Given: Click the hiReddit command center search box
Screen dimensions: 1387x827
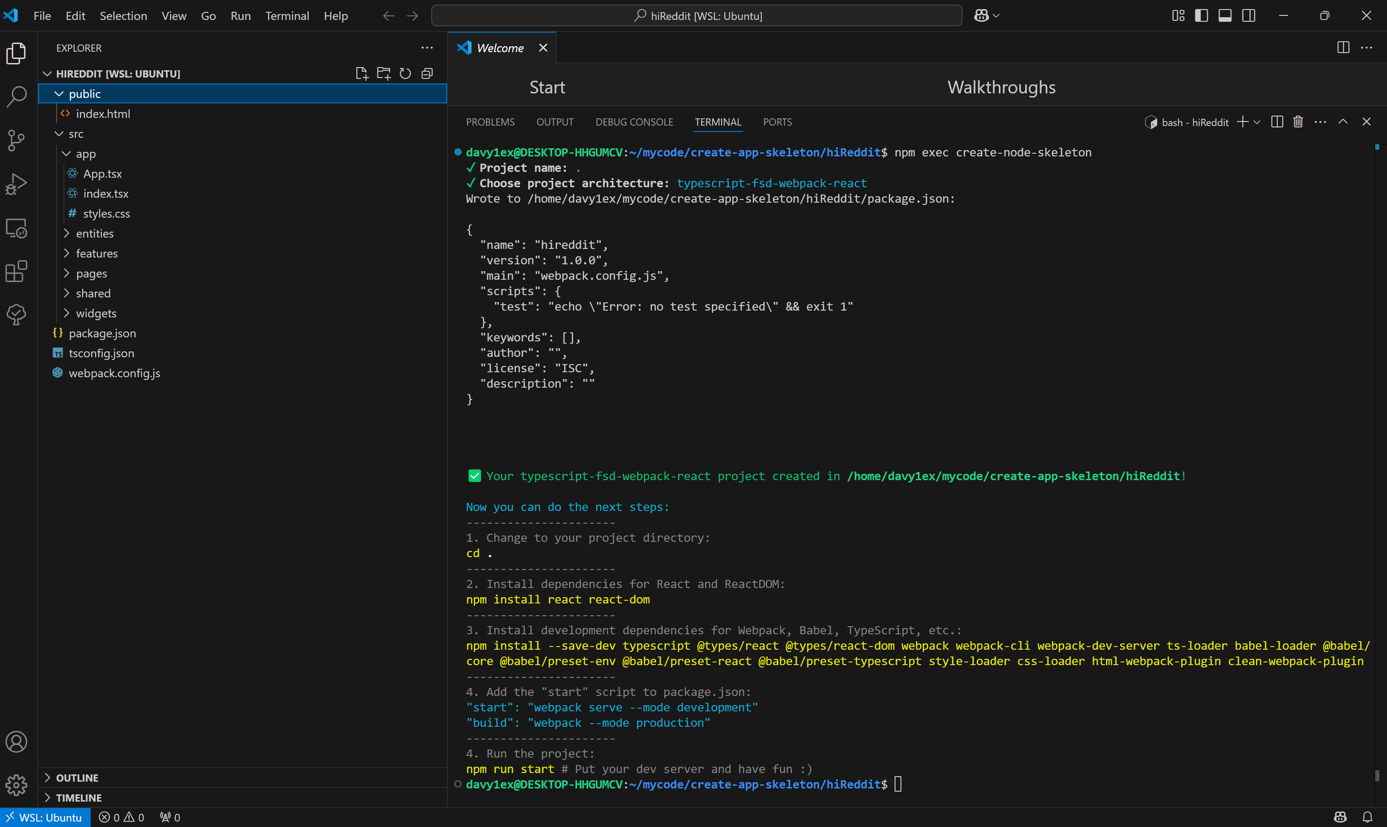Looking at the screenshot, I should 696,15.
